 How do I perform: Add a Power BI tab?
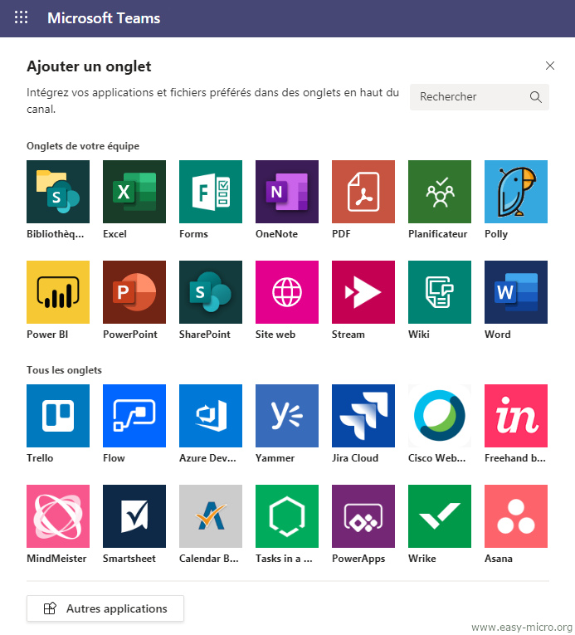pos(58,292)
